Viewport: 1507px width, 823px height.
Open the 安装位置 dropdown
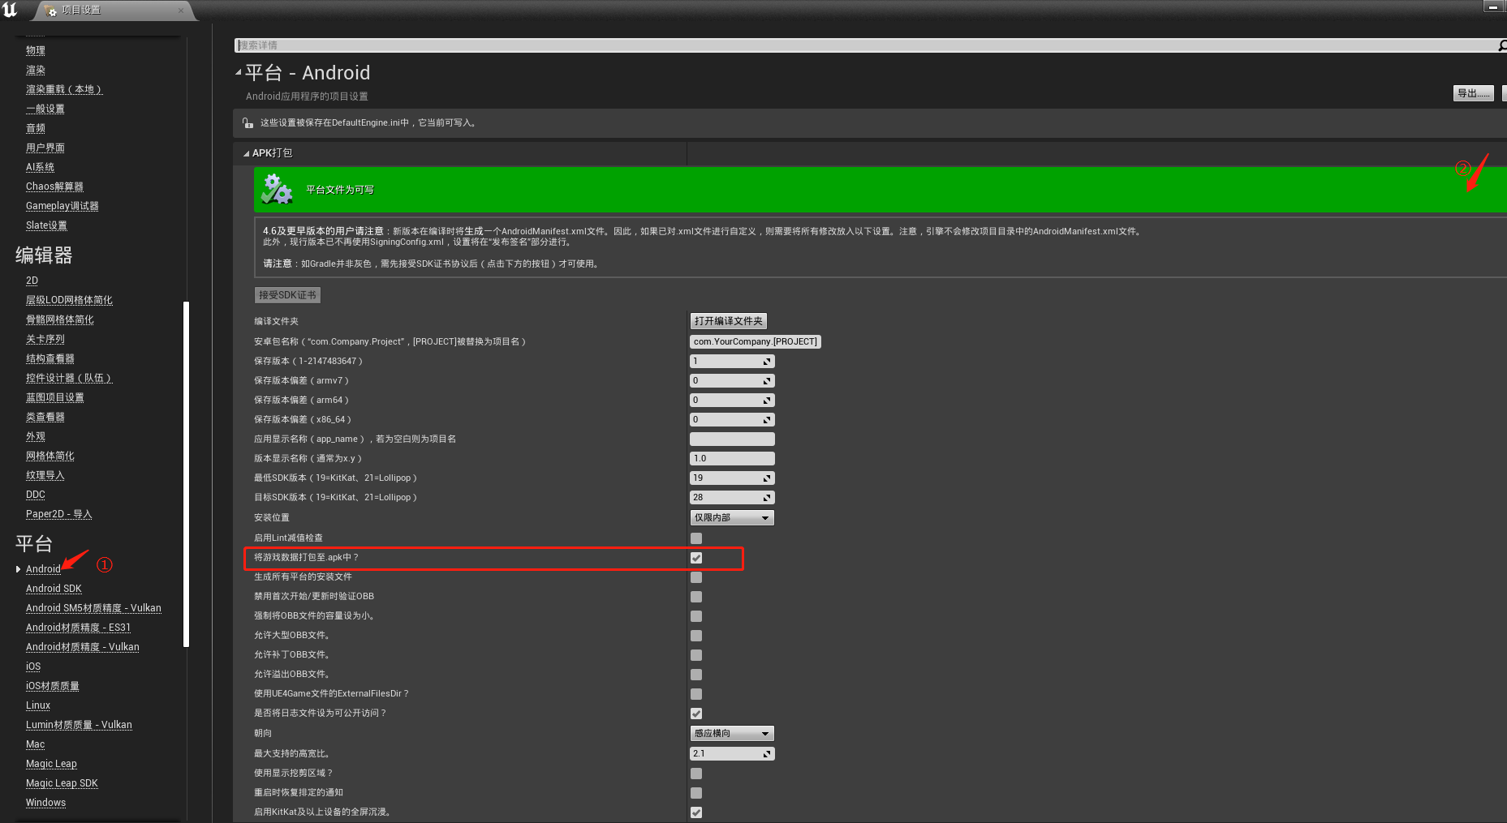coord(732,518)
